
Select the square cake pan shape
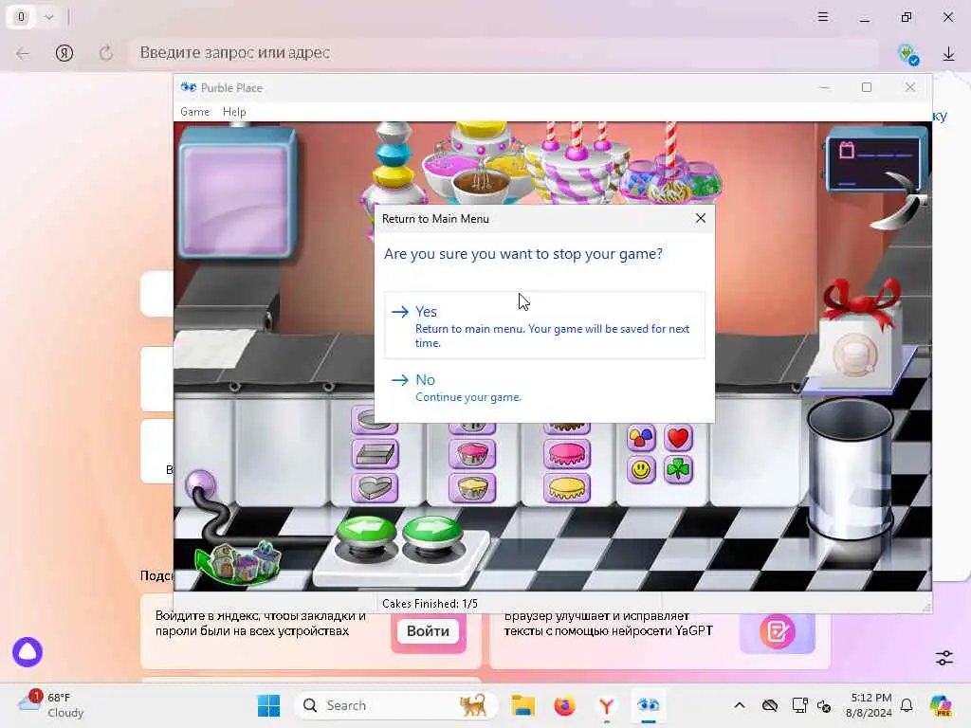[375, 454]
